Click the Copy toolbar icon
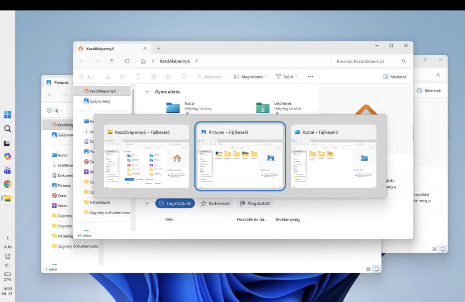This screenshot has width=465, height=302. pos(123,77)
